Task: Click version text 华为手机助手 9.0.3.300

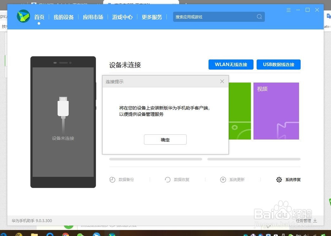Action: point(32,220)
